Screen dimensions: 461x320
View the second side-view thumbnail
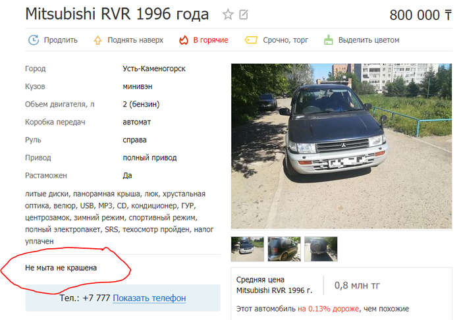pyautogui.click(x=284, y=249)
